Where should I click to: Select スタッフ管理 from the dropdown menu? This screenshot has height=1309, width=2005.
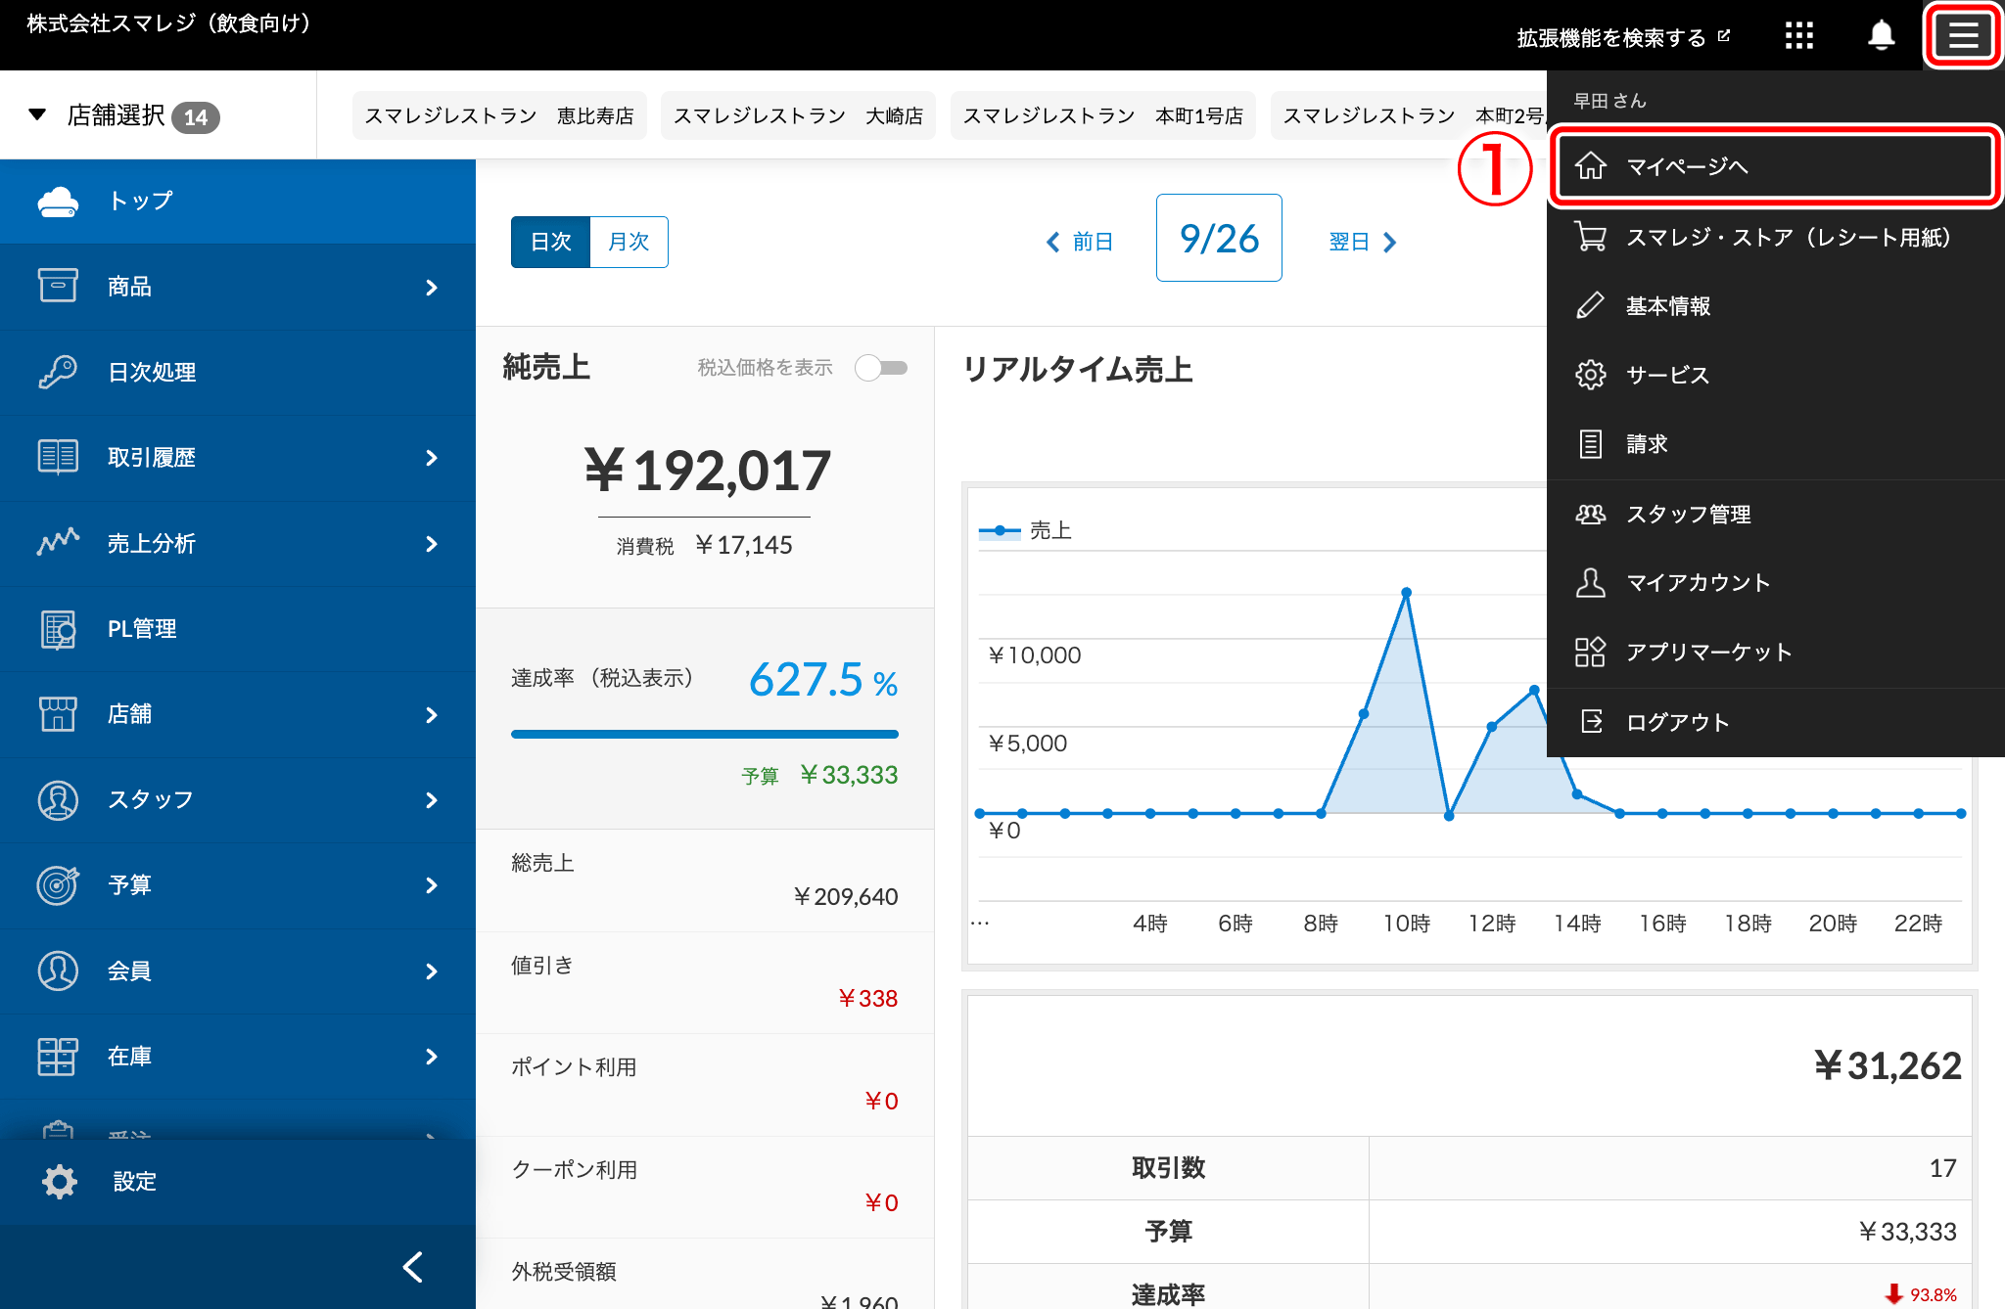[1688, 514]
